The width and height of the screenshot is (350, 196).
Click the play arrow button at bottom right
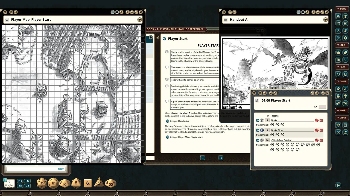click(338, 185)
